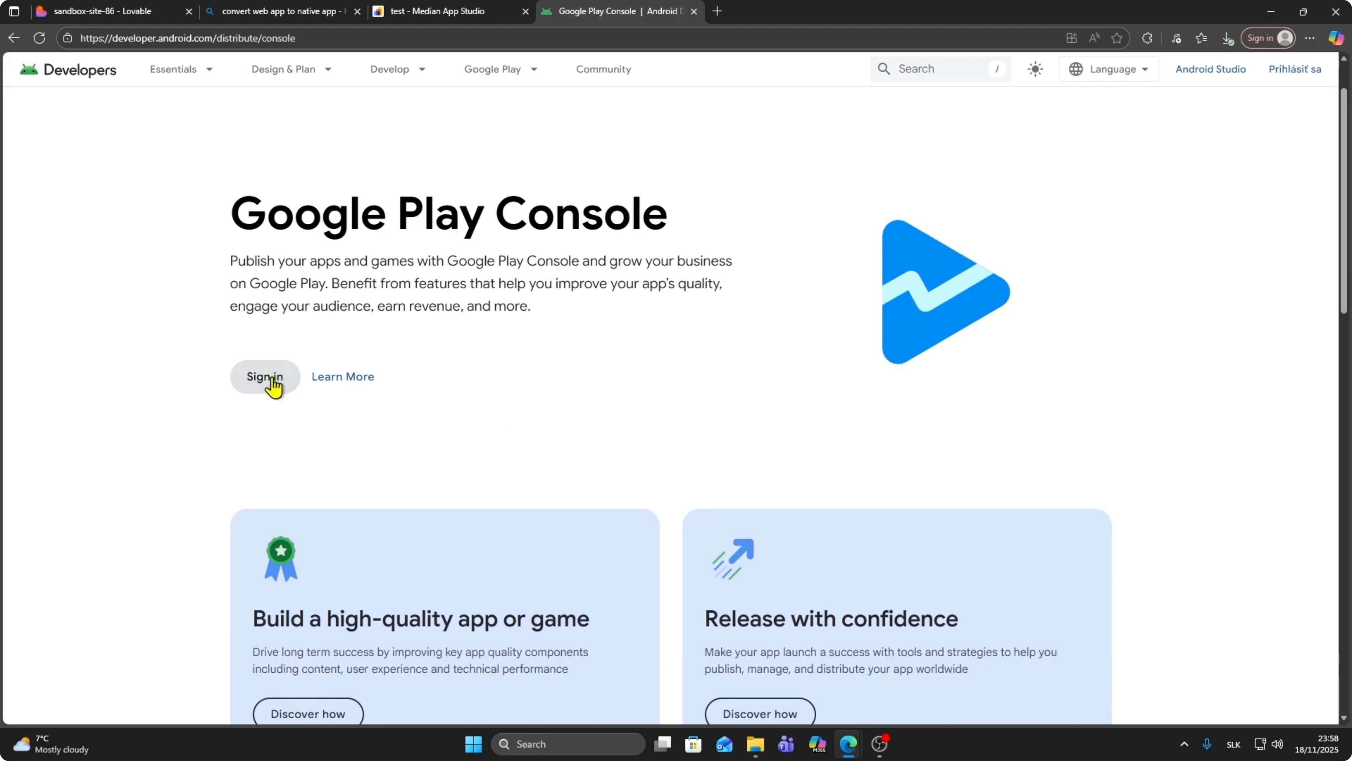The image size is (1352, 761).
Task: Open Microsoft Store from the taskbar
Action: pyautogui.click(x=693, y=744)
